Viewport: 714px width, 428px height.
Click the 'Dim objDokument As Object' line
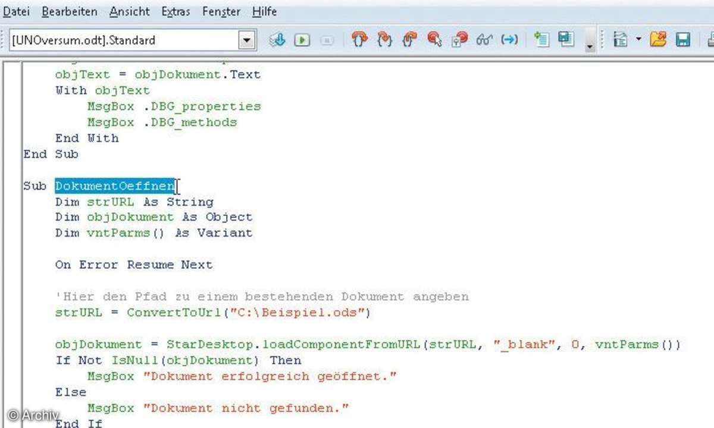pyautogui.click(x=154, y=217)
